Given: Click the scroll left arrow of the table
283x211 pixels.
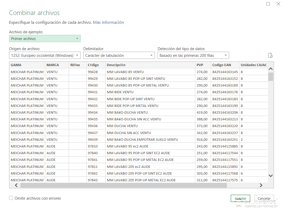Looking at the screenshot, I should click(x=16, y=185).
